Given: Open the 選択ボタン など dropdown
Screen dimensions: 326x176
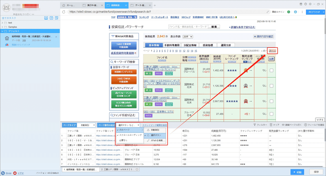Looking at the screenshot, I should tap(128, 125).
